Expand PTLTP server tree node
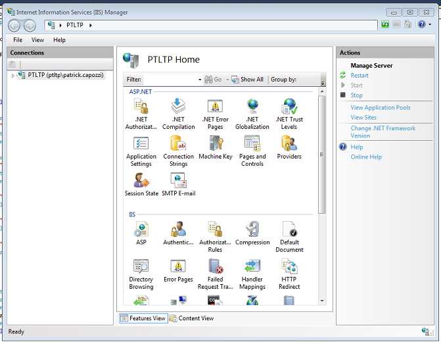441x344 pixels. (x=12, y=76)
